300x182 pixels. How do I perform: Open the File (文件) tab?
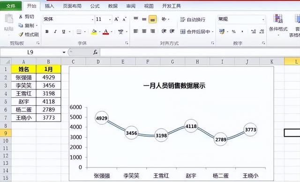(x=11, y=6)
